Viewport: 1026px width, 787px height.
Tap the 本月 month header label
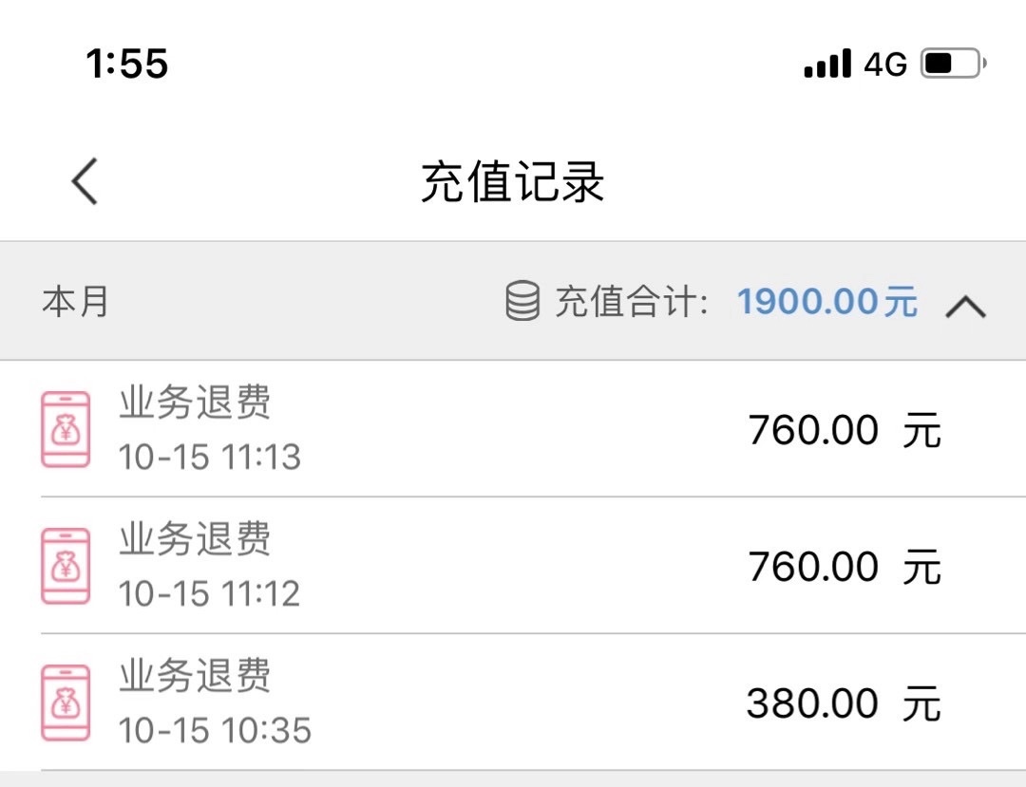76,302
